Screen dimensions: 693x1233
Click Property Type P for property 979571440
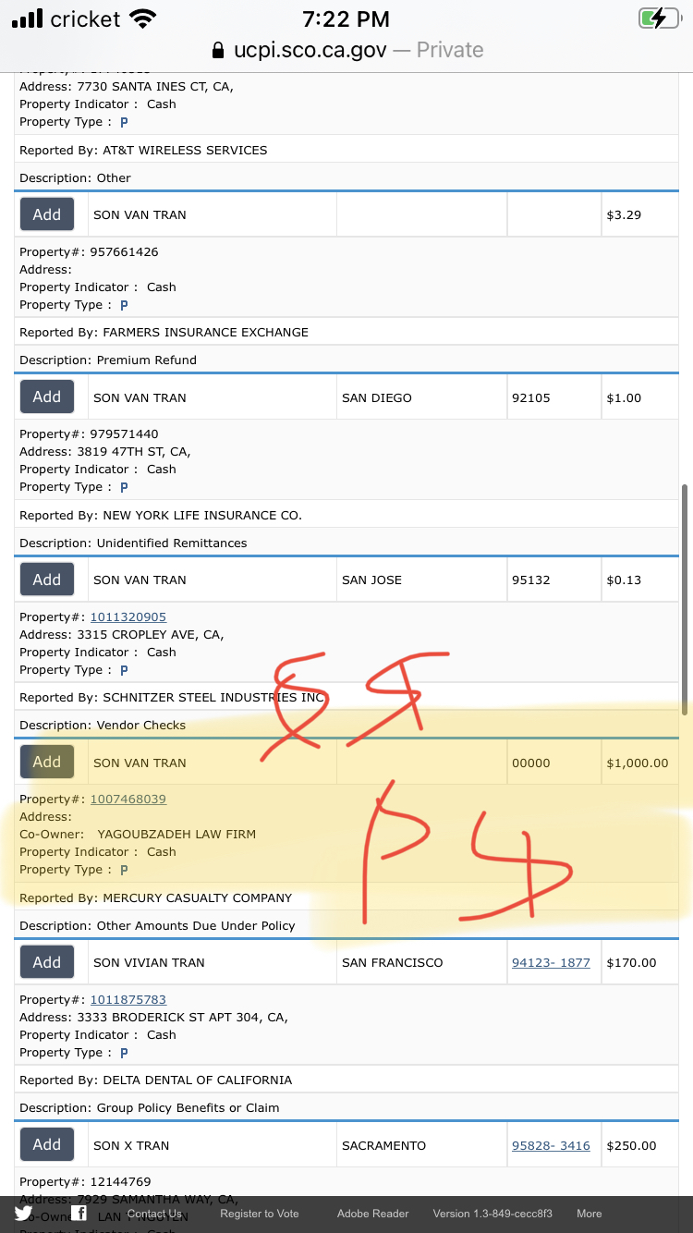coord(124,487)
